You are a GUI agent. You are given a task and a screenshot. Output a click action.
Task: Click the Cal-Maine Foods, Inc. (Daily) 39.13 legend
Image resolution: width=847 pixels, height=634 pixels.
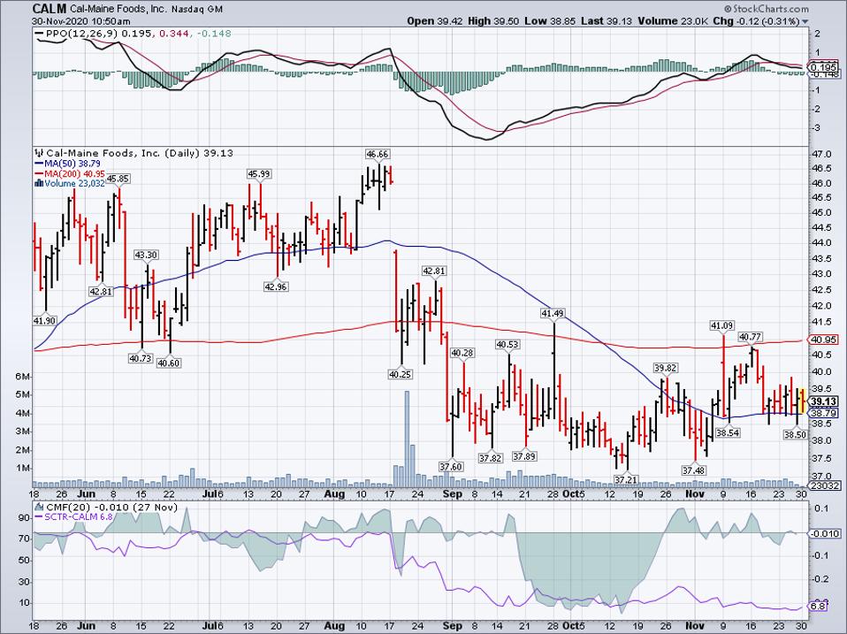click(140, 153)
